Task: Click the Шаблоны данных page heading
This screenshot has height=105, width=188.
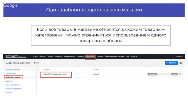Action: [x=18, y=63]
